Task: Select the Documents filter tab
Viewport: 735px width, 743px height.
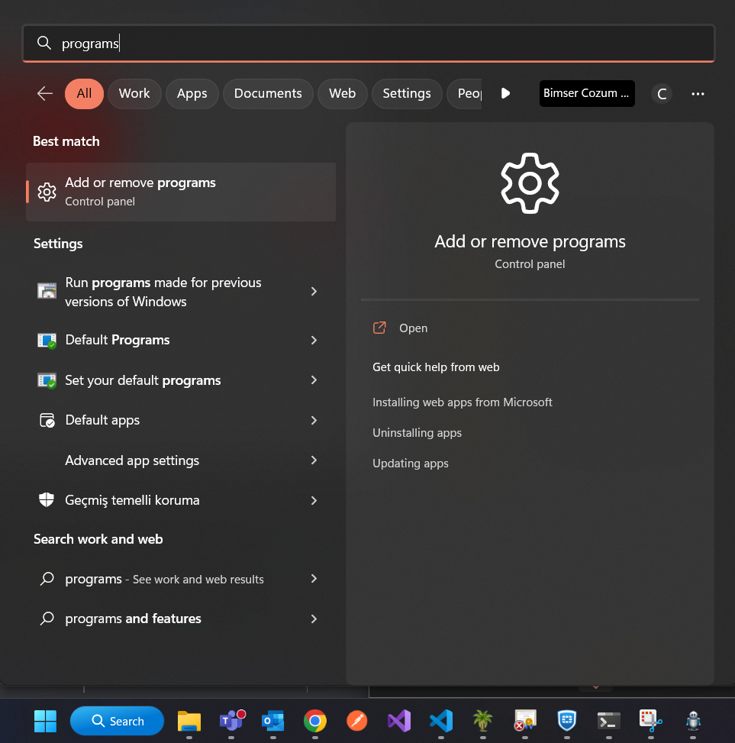Action: click(268, 93)
